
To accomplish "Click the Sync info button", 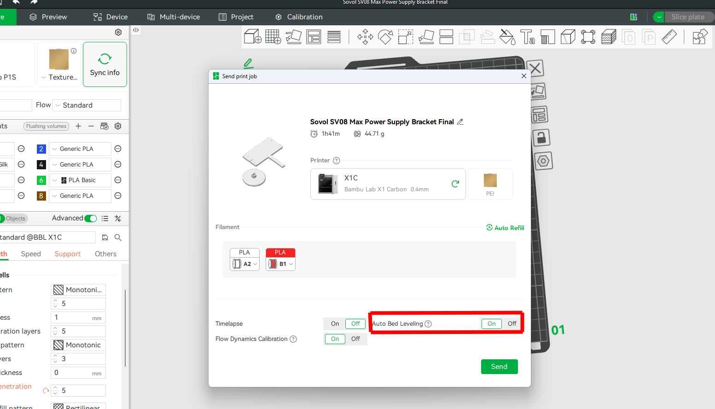I will coord(105,64).
